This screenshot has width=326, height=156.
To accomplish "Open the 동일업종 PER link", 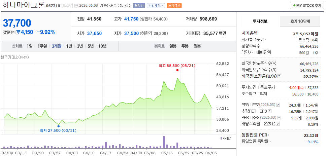I will [x=255, y=135].
